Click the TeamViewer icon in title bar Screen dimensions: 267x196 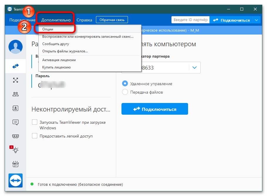coord(10,9)
